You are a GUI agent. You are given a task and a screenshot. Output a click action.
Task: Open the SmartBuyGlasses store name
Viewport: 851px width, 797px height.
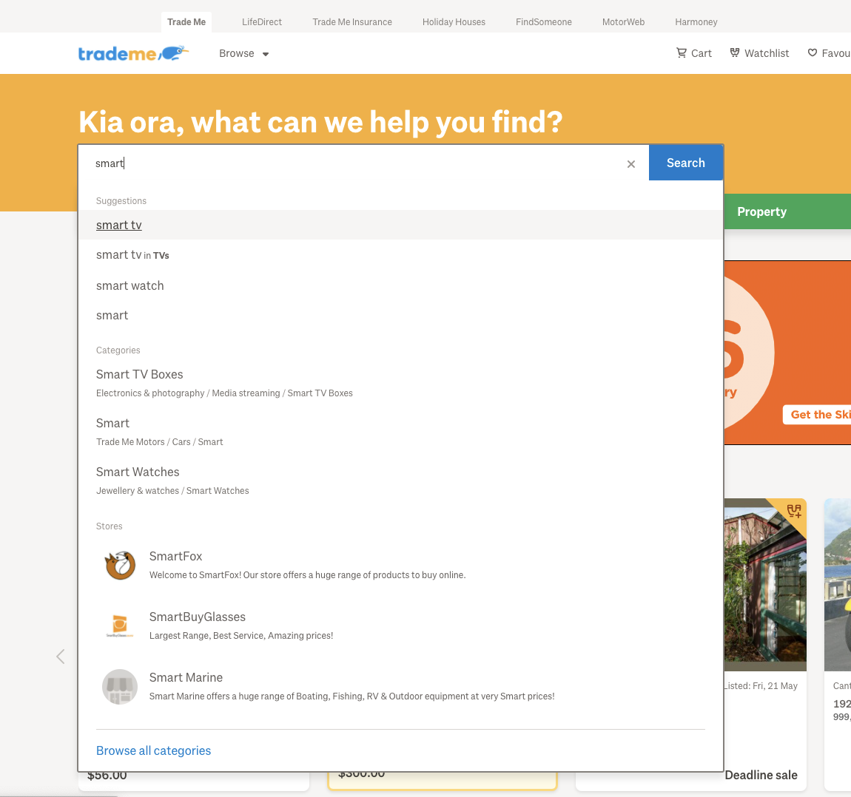click(197, 617)
